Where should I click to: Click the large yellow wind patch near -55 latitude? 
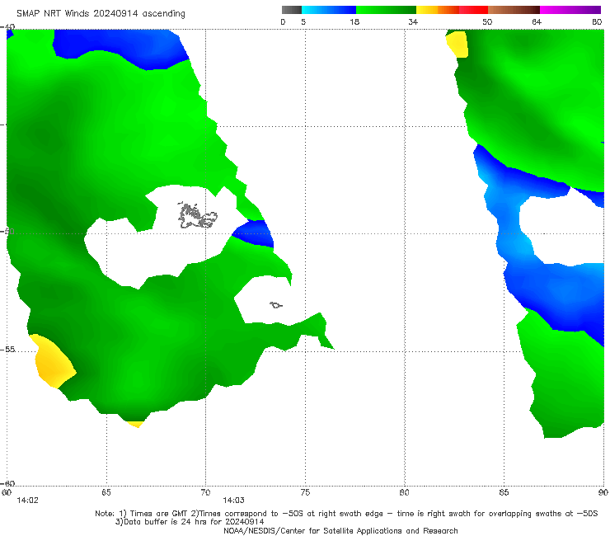(x=53, y=361)
